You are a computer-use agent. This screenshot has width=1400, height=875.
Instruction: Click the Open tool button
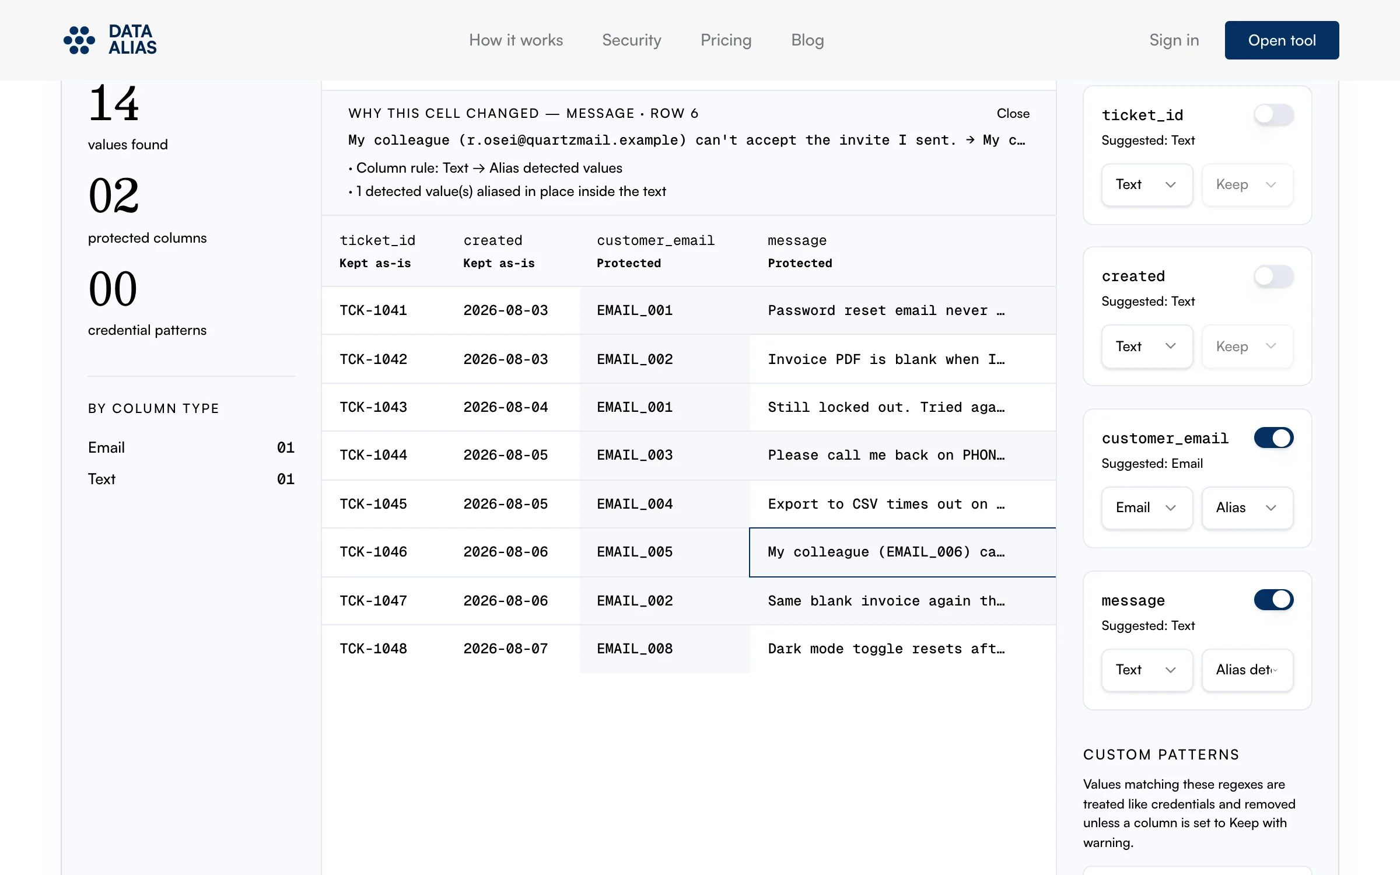(1282, 40)
